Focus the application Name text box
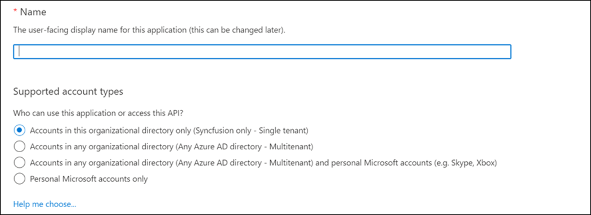 click(262, 52)
